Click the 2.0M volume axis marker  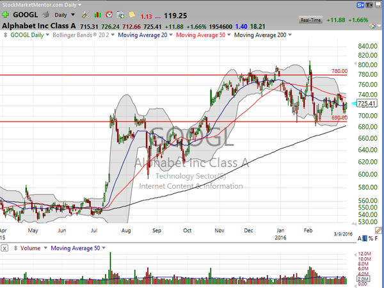point(363,279)
